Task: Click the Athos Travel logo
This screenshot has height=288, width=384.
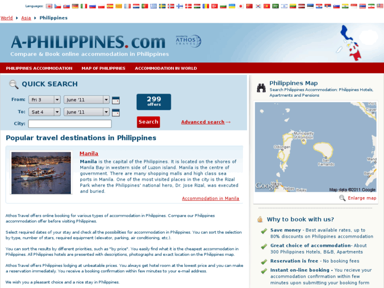Action: [189, 41]
